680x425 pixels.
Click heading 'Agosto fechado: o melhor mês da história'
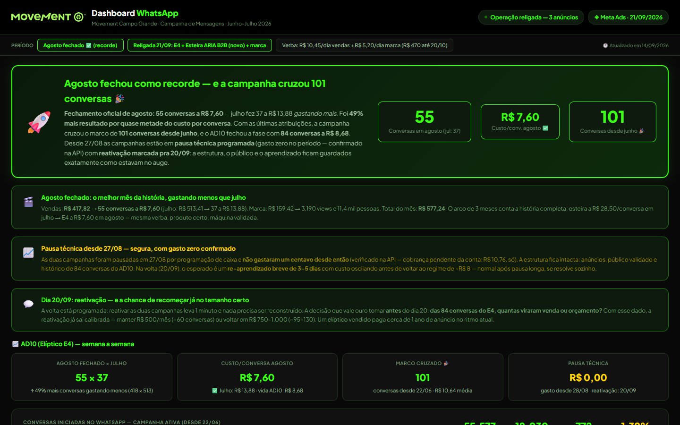click(x=144, y=198)
